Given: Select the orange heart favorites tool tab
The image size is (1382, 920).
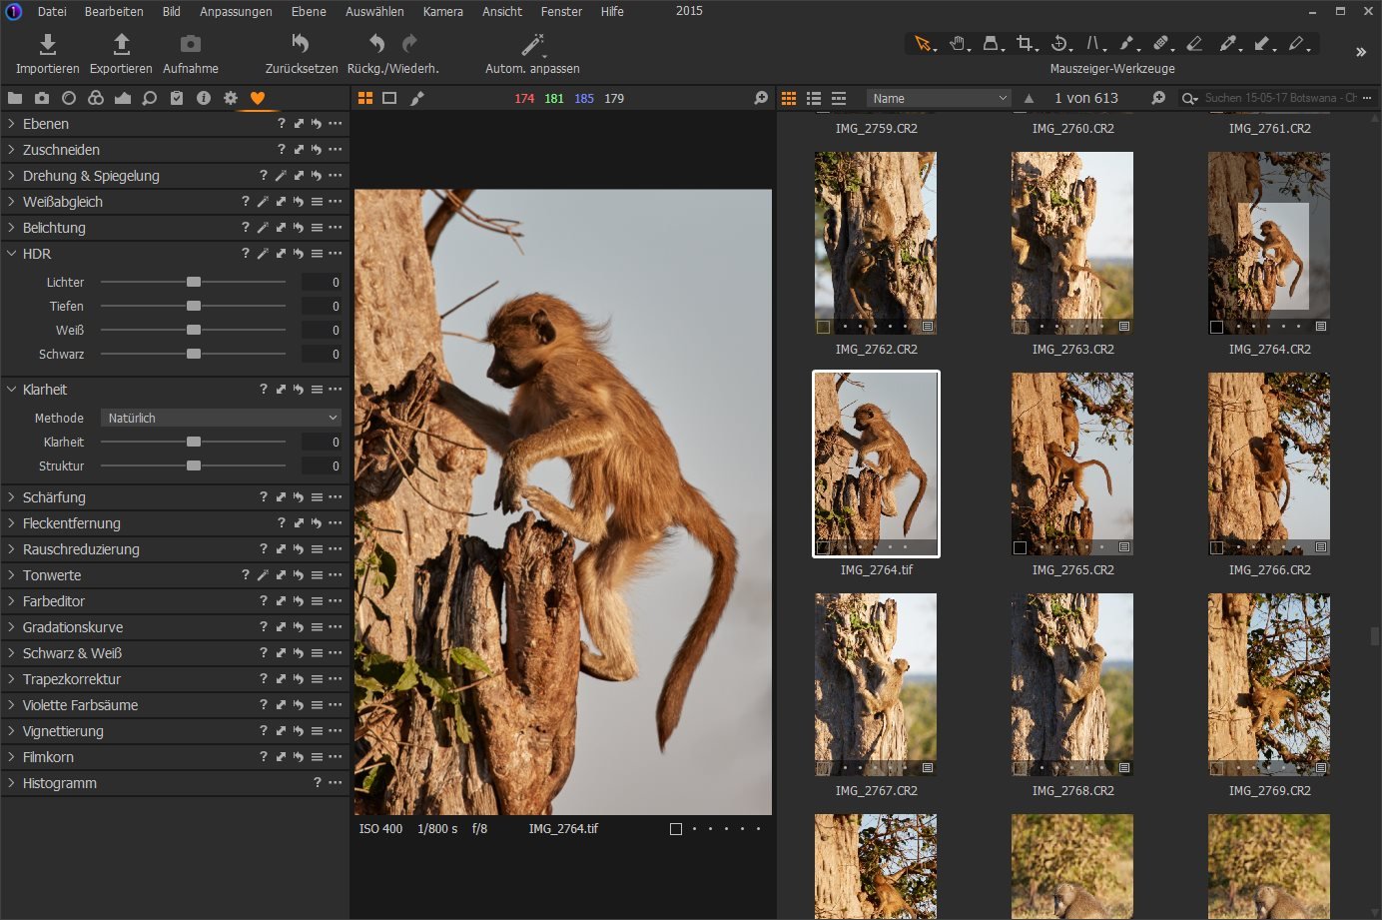Looking at the screenshot, I should [258, 98].
